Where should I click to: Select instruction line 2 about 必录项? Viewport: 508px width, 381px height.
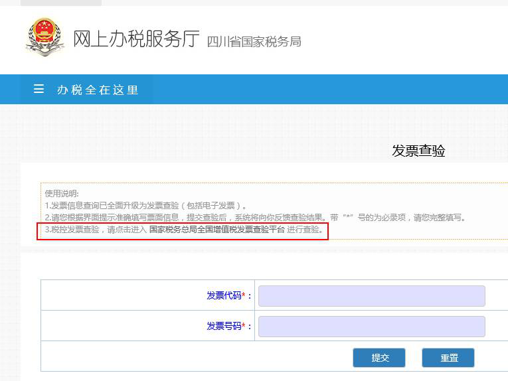tap(255, 218)
